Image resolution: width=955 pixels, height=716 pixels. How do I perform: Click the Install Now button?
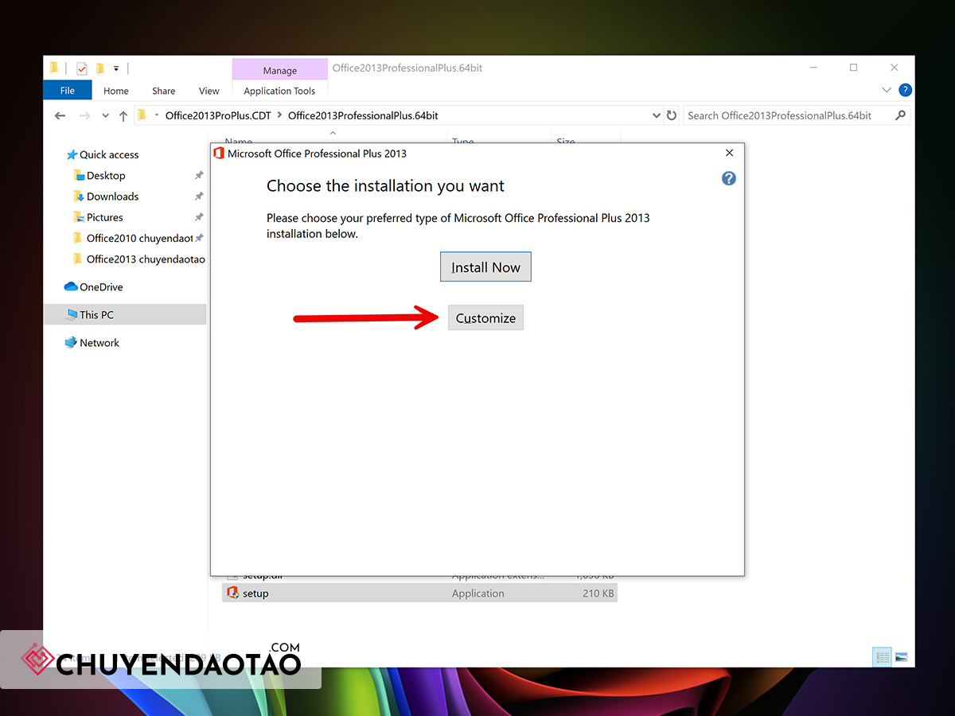pyautogui.click(x=485, y=267)
